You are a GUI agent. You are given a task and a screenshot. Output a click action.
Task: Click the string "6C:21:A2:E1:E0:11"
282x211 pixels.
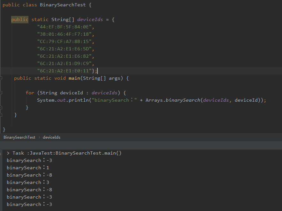[65, 71]
